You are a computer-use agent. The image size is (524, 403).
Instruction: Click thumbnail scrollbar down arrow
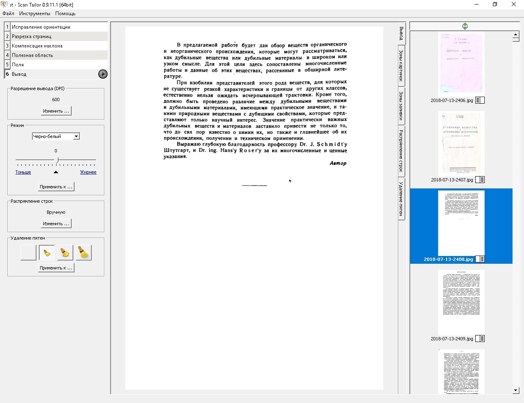516,390
